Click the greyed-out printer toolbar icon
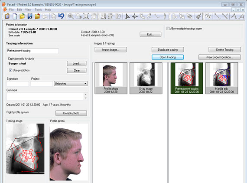Viewport: 247px width, 183px height. 45,16
